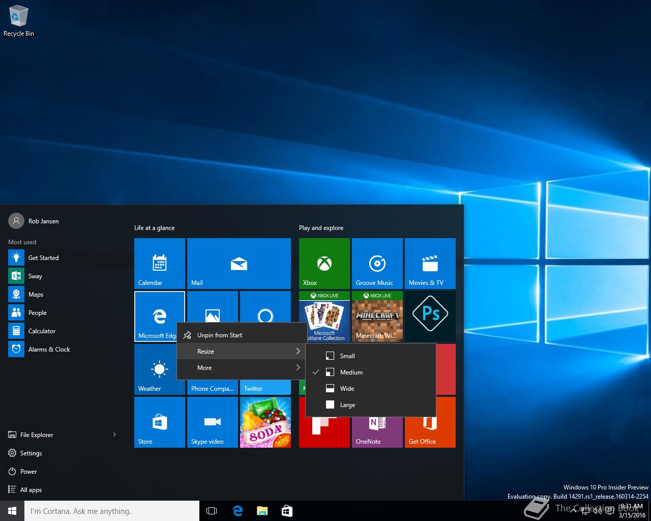The width and height of the screenshot is (651, 521).
Task: Expand File Explorer jump list arrow
Action: point(114,435)
